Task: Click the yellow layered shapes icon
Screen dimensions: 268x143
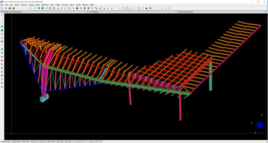Action: 150,8
